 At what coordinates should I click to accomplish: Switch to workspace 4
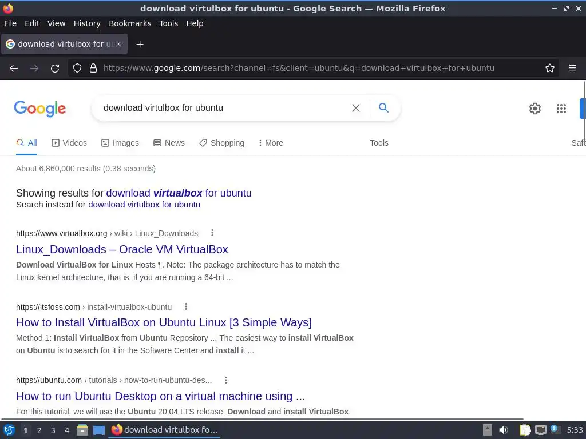[x=67, y=430]
